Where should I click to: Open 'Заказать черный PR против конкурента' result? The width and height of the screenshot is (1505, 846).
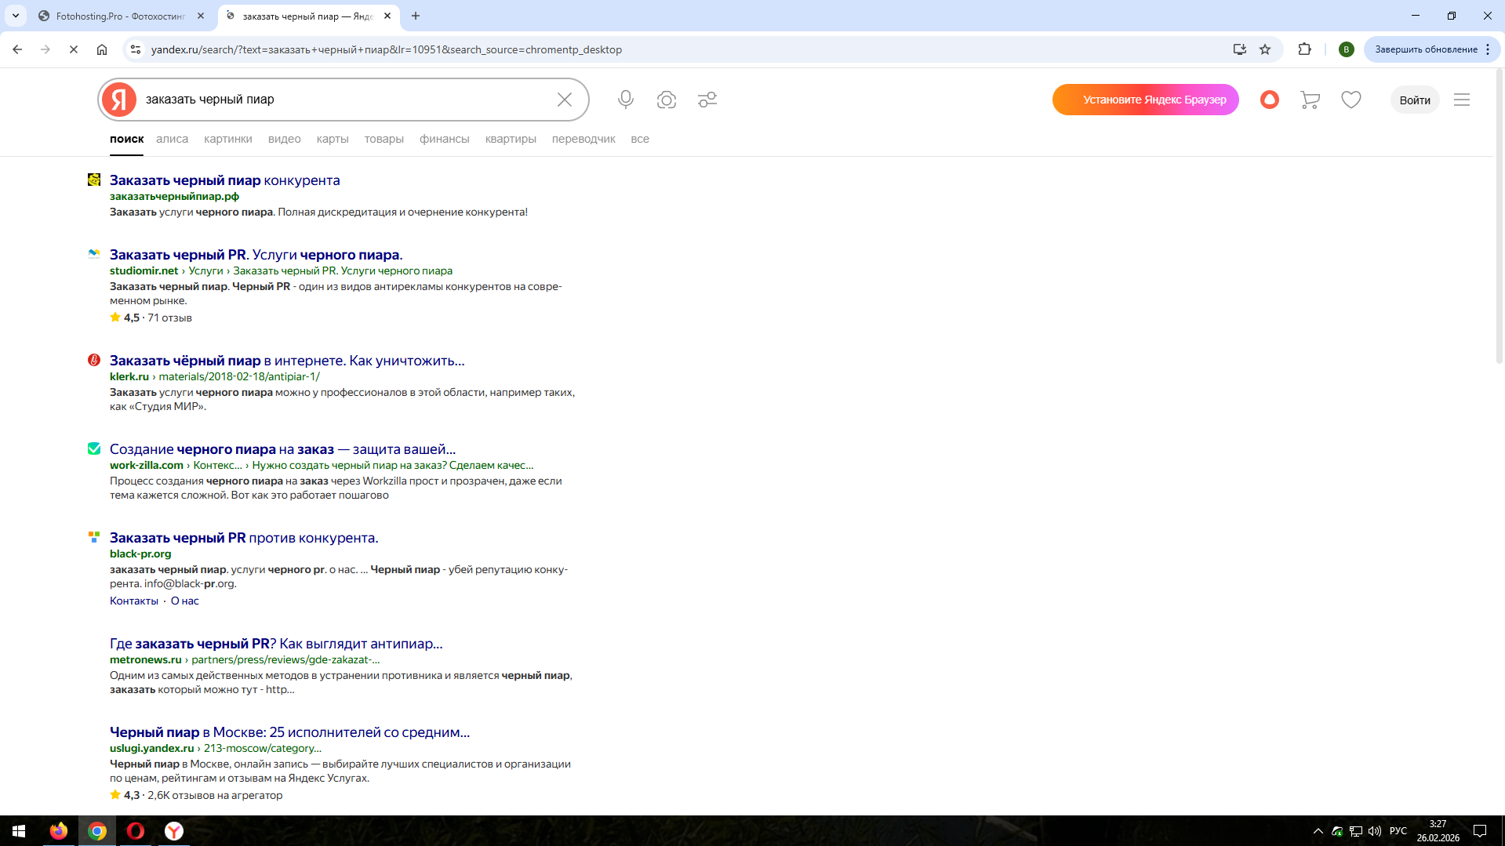pos(244,538)
